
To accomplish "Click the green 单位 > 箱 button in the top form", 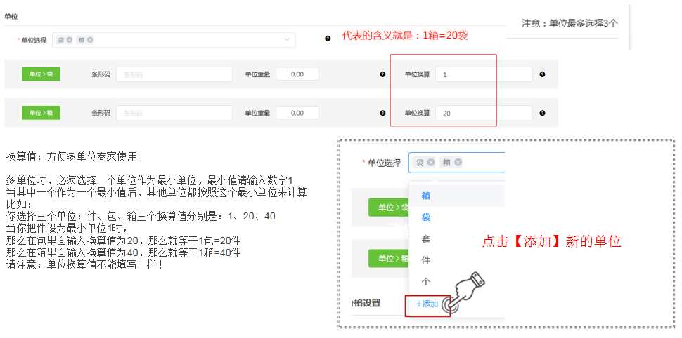I will point(41,113).
